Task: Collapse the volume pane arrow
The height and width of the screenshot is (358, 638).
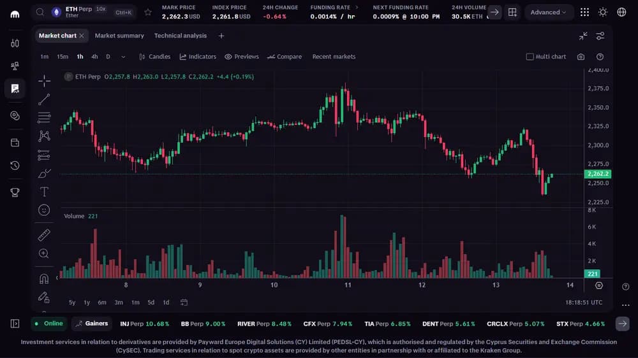Action: point(57,278)
